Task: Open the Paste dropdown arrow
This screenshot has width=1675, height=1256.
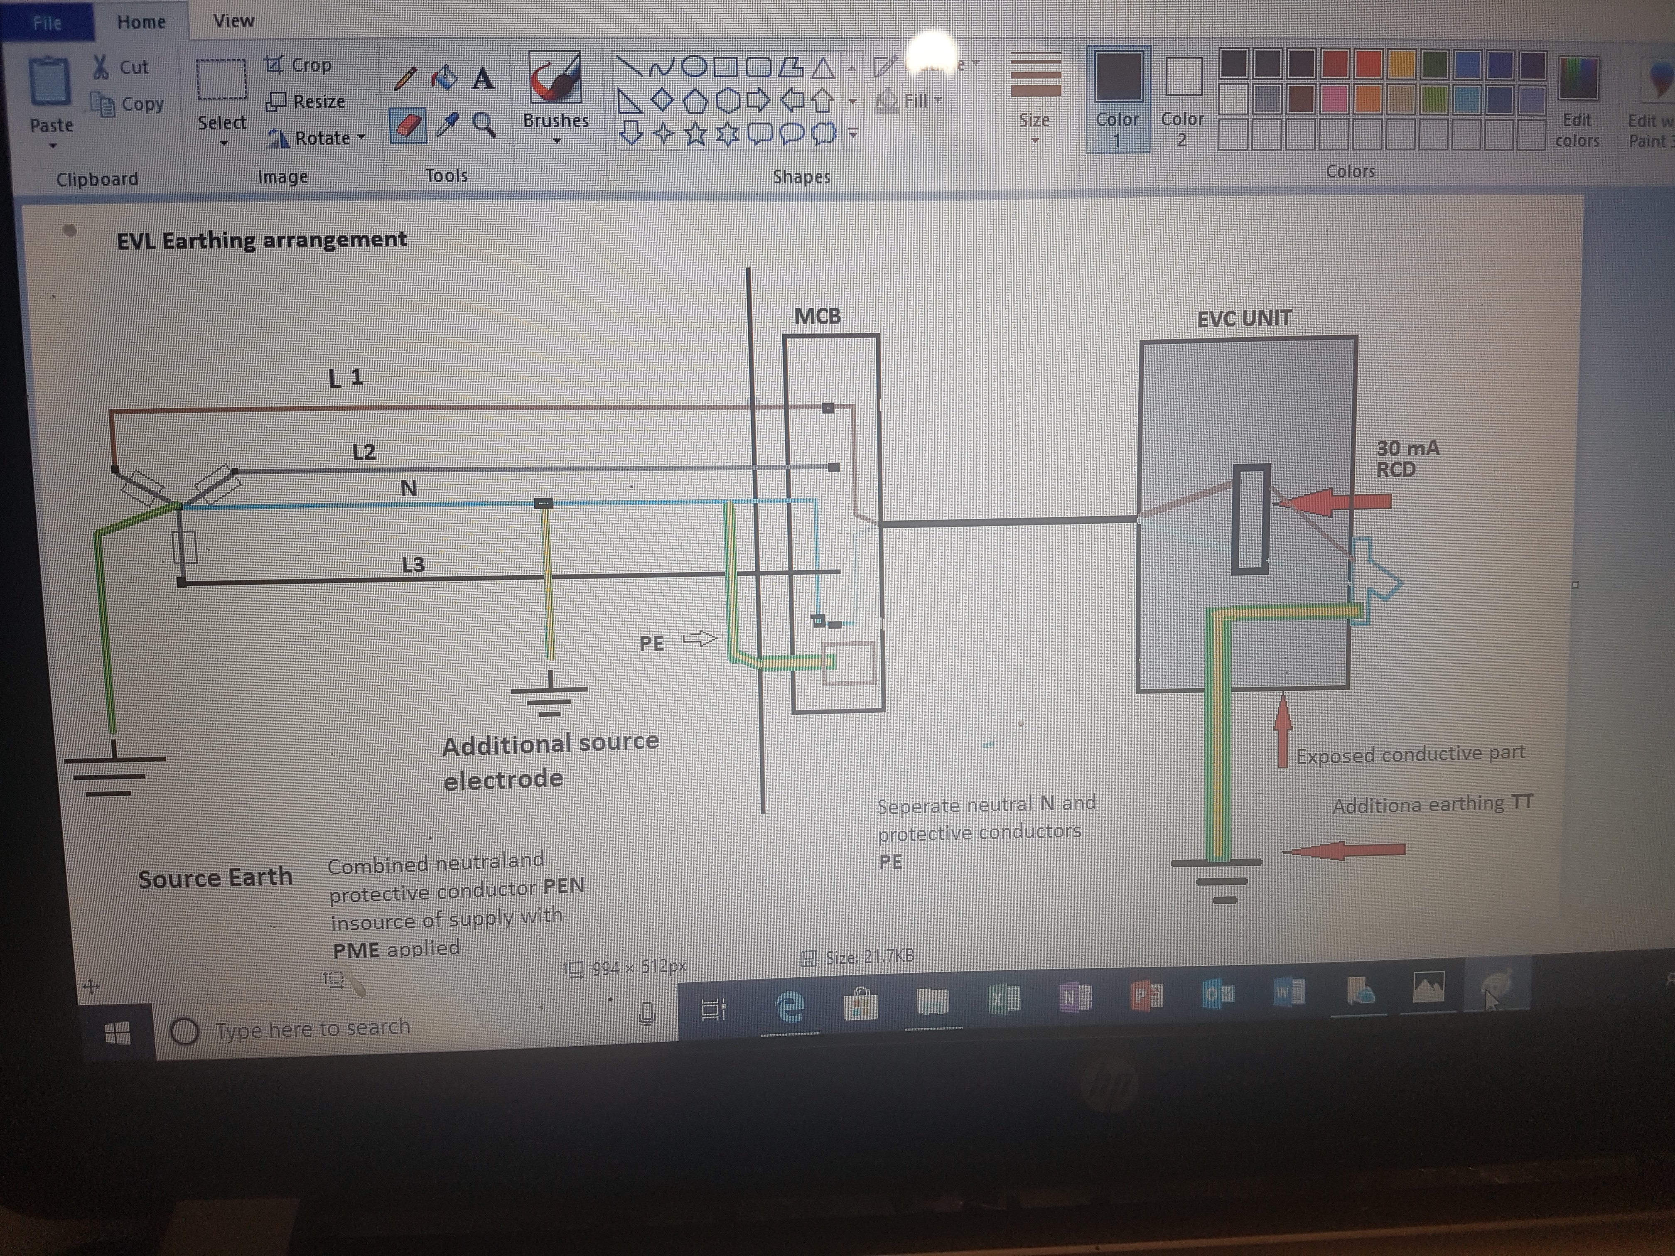Action: [52, 145]
